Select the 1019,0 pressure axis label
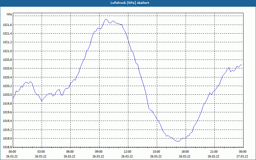This screenshot has height=160, width=256. (7, 139)
